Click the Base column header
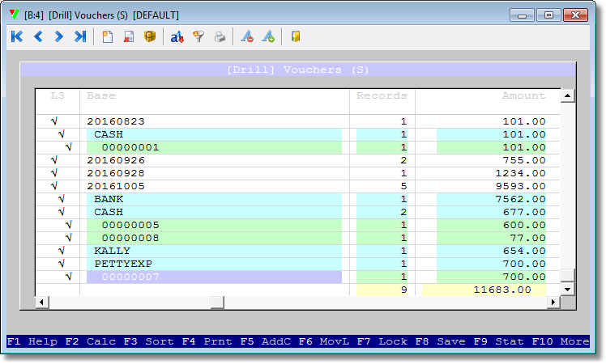 point(101,95)
